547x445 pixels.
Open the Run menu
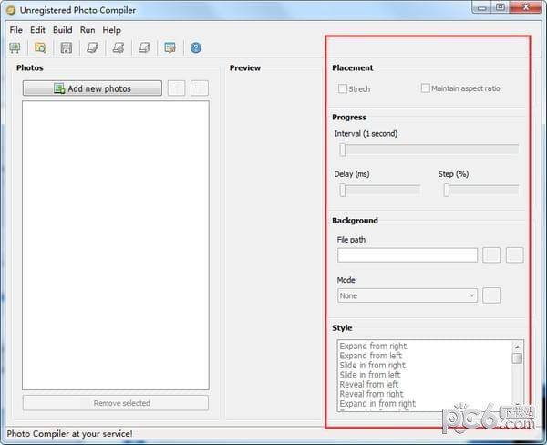[x=88, y=30]
